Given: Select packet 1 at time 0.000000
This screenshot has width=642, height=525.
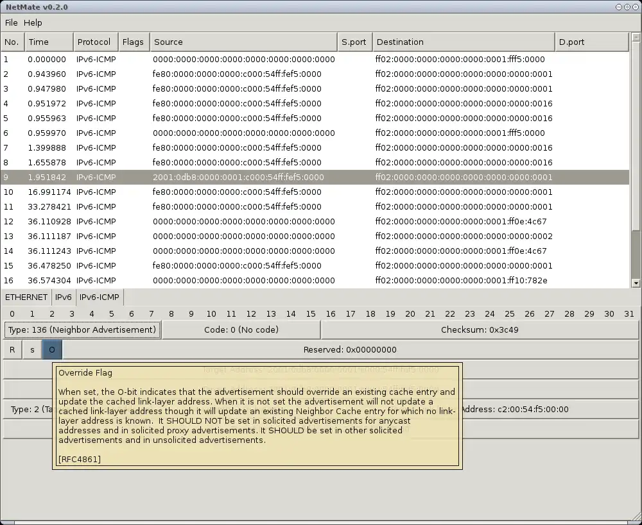Looking at the screenshot, I should pyautogui.click(x=315, y=59).
